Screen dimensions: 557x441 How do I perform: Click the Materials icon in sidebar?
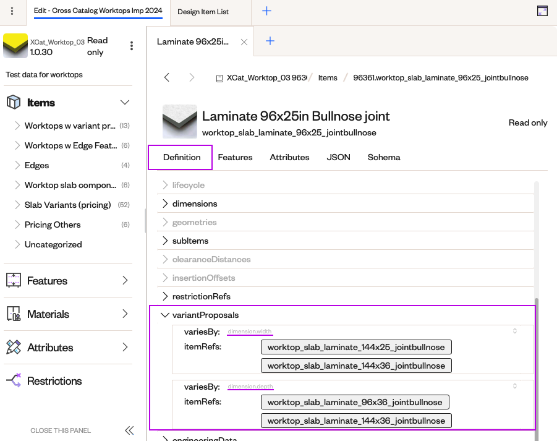pos(14,314)
